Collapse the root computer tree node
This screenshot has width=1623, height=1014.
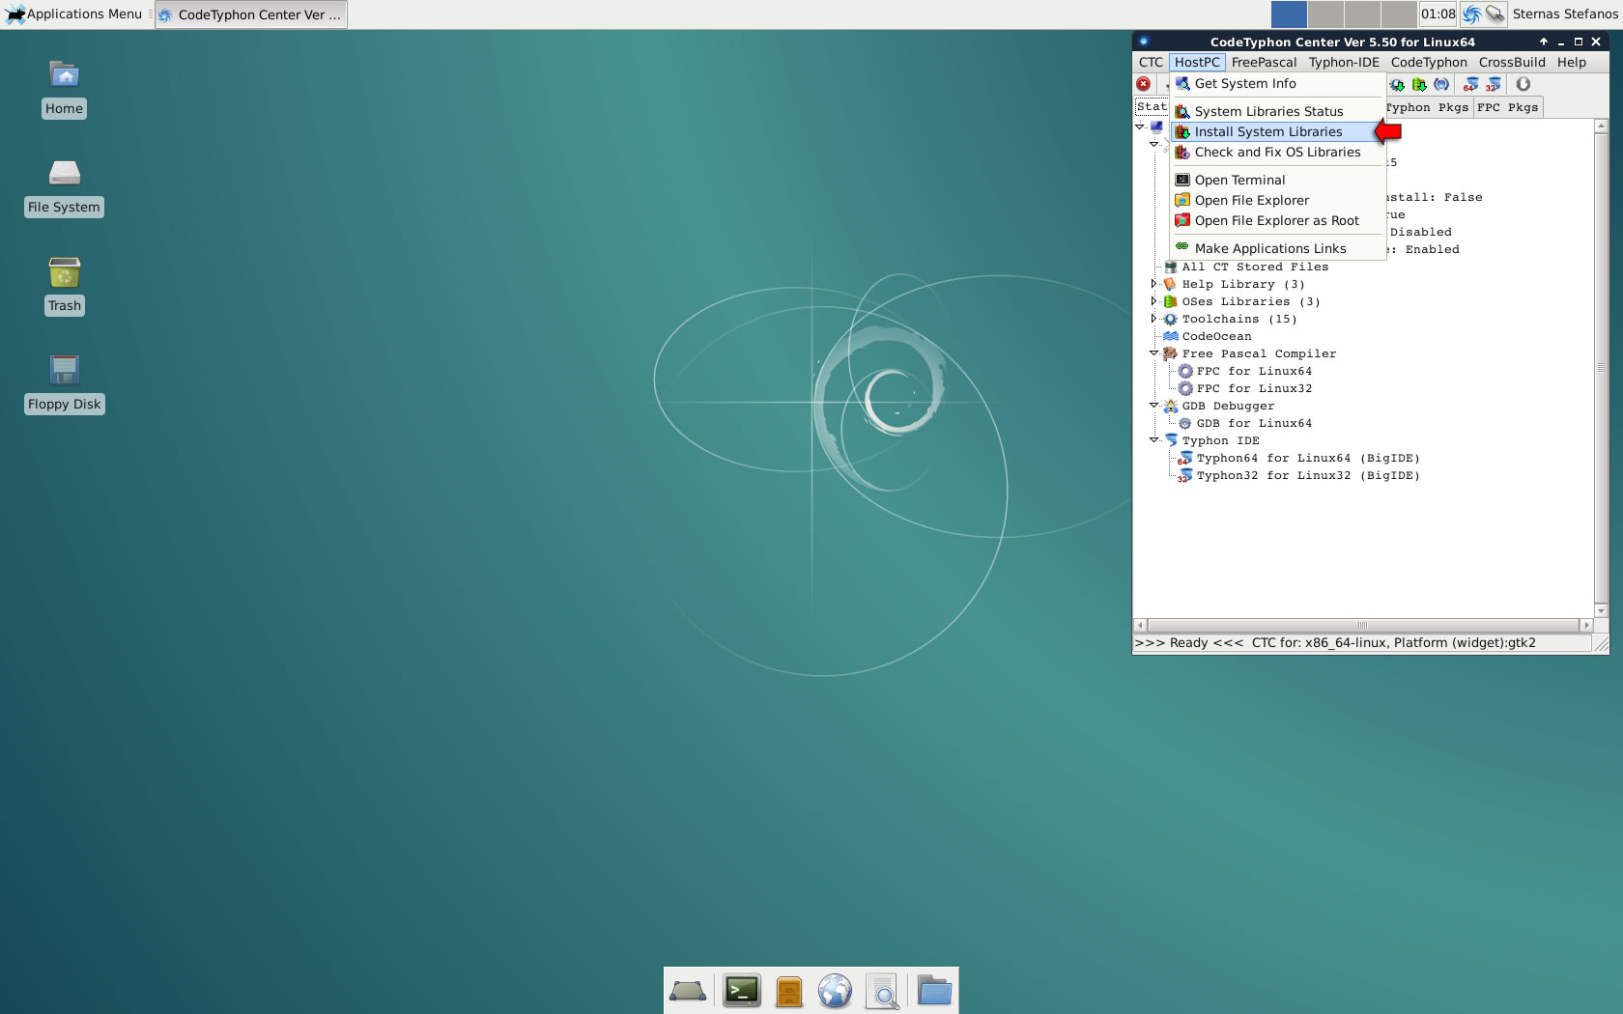click(1140, 127)
